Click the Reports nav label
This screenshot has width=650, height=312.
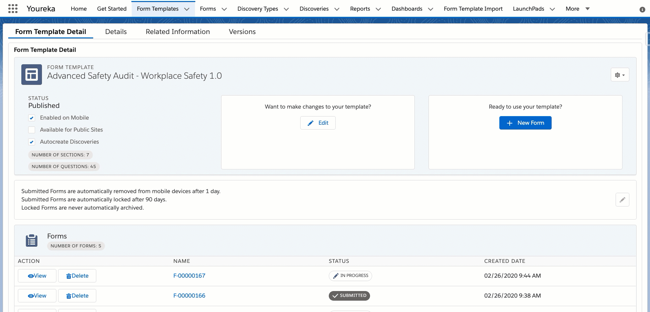click(360, 9)
